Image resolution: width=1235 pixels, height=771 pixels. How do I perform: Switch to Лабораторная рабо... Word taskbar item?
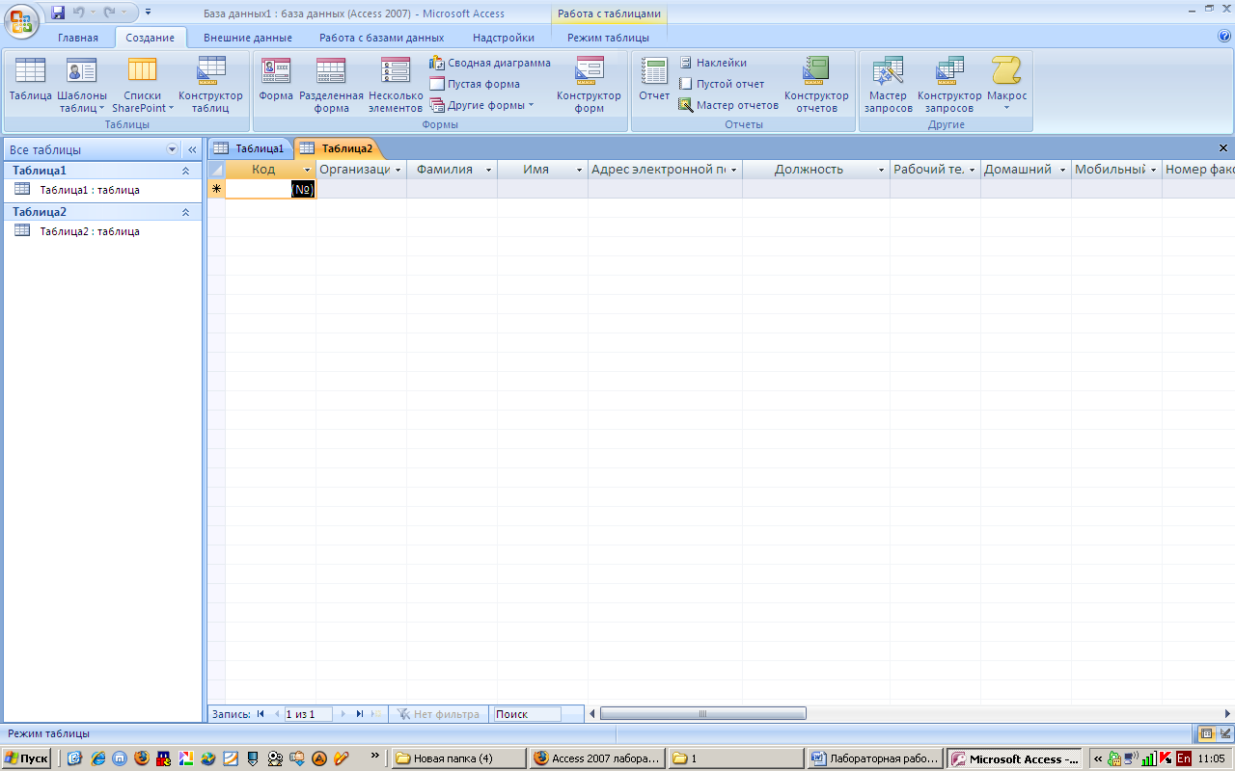point(875,758)
